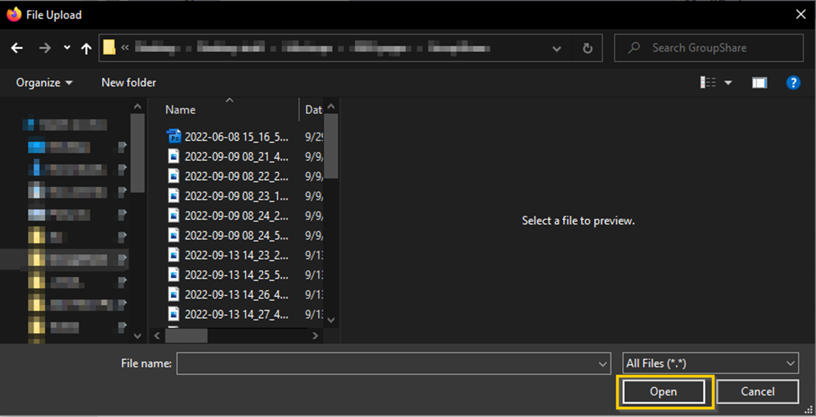Open the help question mark icon

[793, 83]
